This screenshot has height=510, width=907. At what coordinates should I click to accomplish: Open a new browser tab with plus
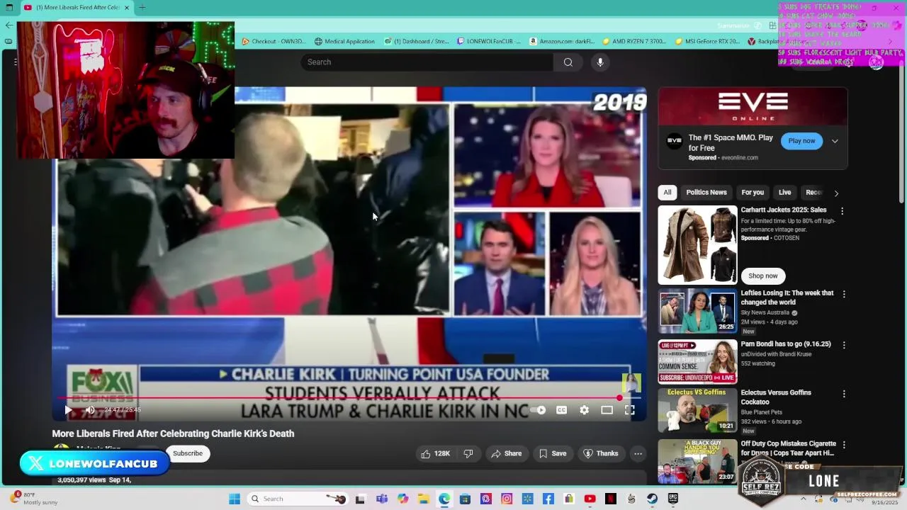click(142, 7)
